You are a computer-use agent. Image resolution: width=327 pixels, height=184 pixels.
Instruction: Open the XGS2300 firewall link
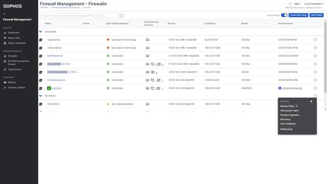[57, 88]
